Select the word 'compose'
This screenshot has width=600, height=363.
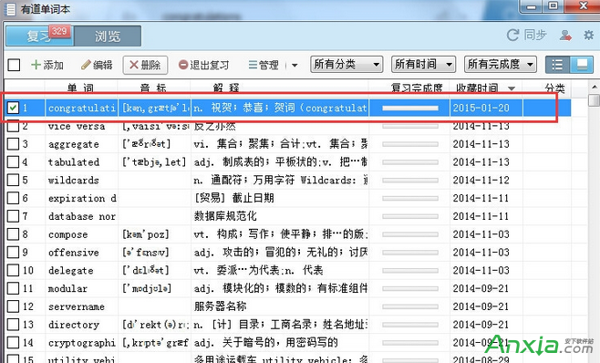click(x=67, y=234)
